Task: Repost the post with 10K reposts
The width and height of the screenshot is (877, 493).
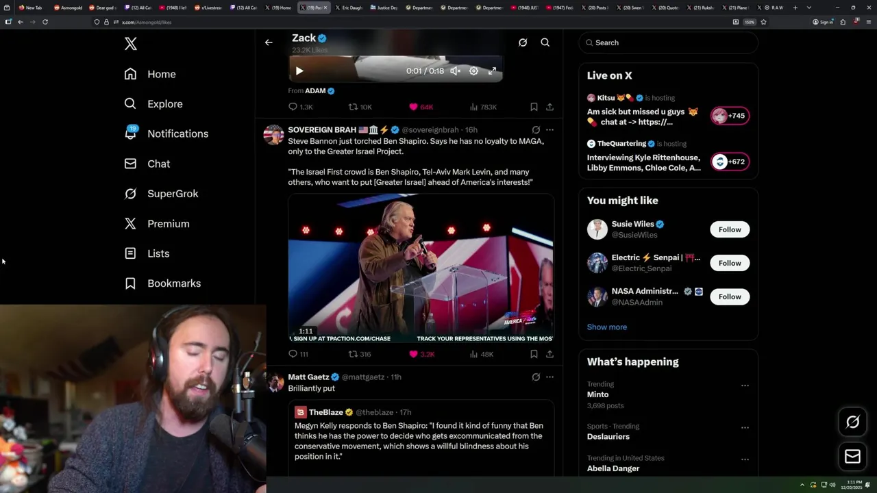Action: (360, 107)
